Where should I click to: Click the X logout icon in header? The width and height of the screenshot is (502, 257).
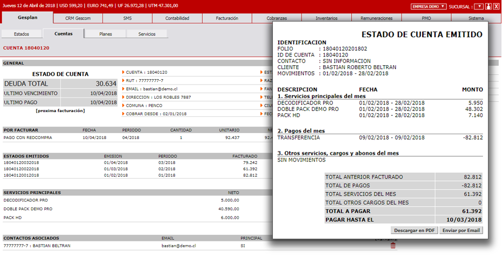click(496, 6)
